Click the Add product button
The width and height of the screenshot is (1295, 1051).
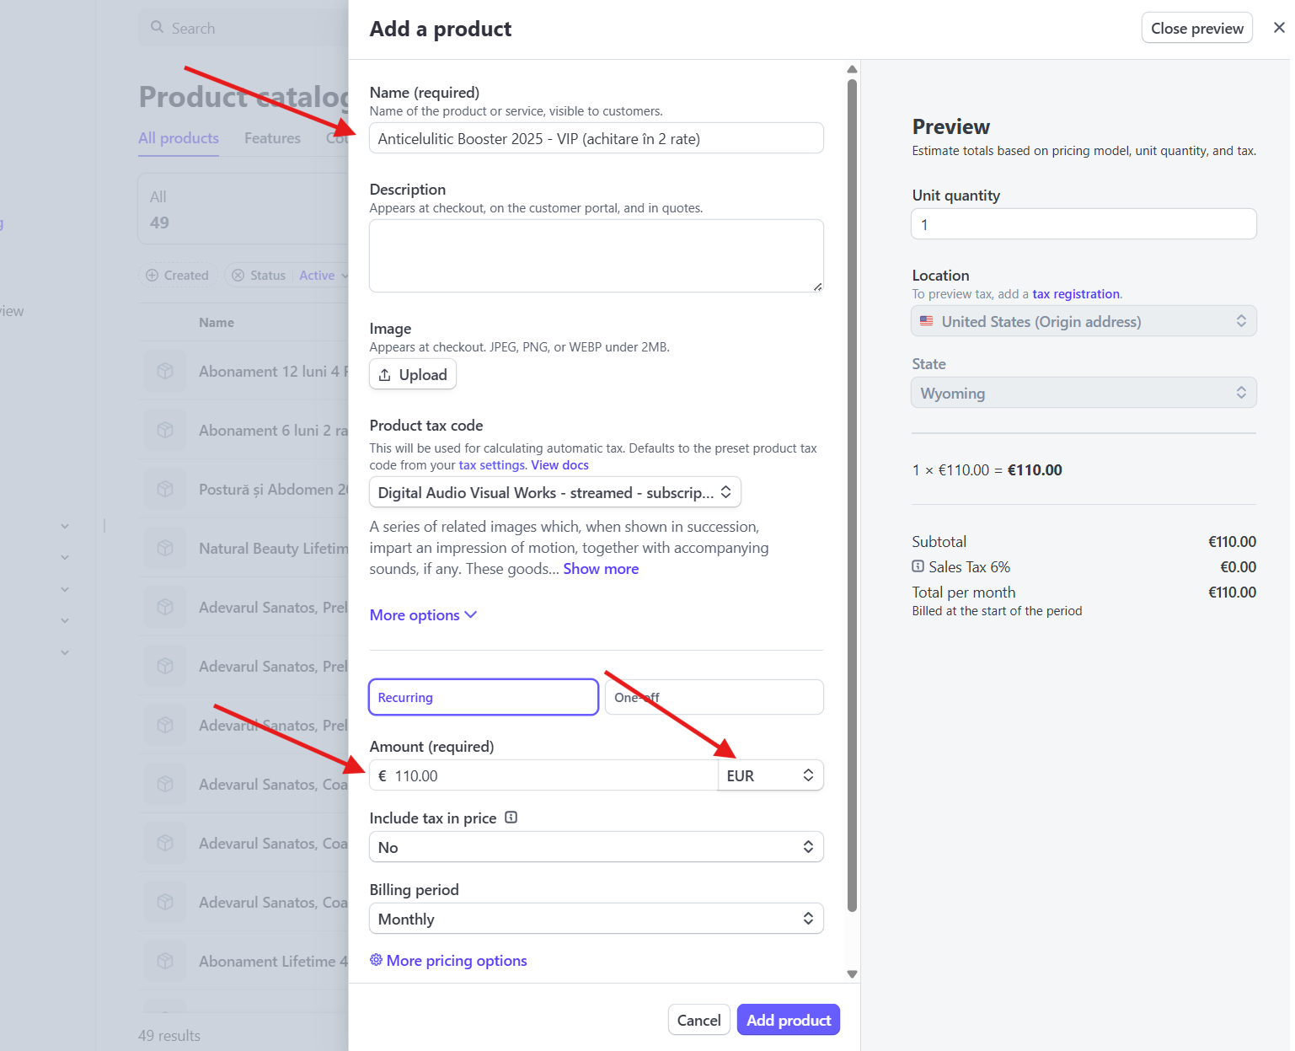coord(789,1020)
